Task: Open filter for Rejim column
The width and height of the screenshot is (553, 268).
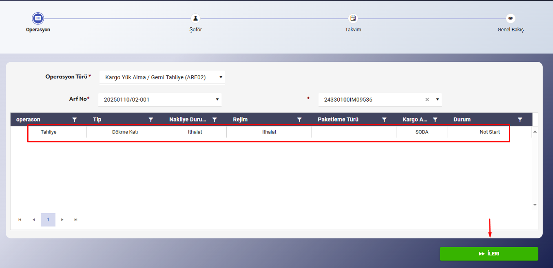Action: coord(299,120)
